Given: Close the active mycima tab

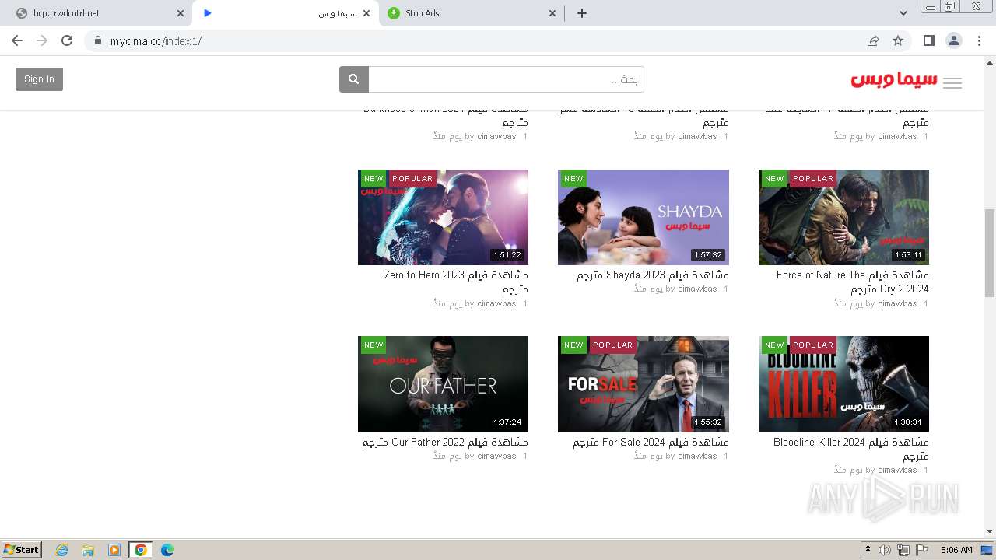Looking at the screenshot, I should [367, 13].
